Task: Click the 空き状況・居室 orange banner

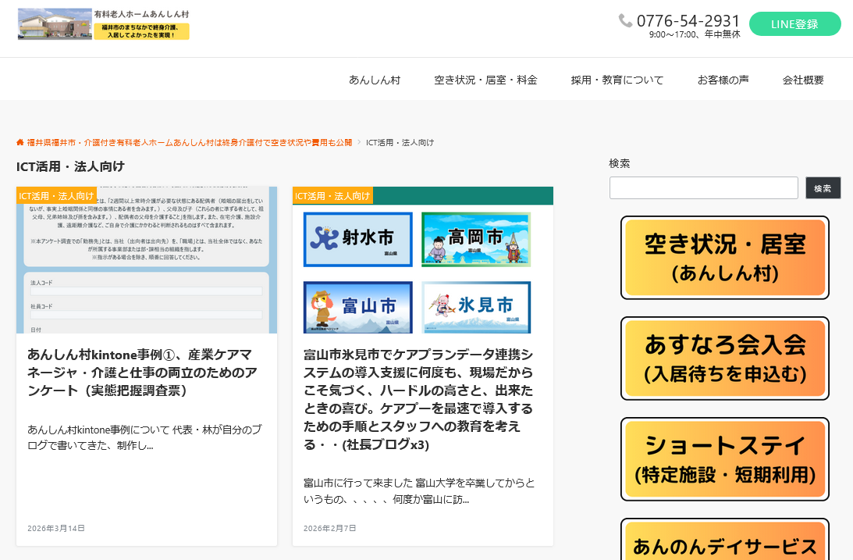Action: (x=724, y=258)
